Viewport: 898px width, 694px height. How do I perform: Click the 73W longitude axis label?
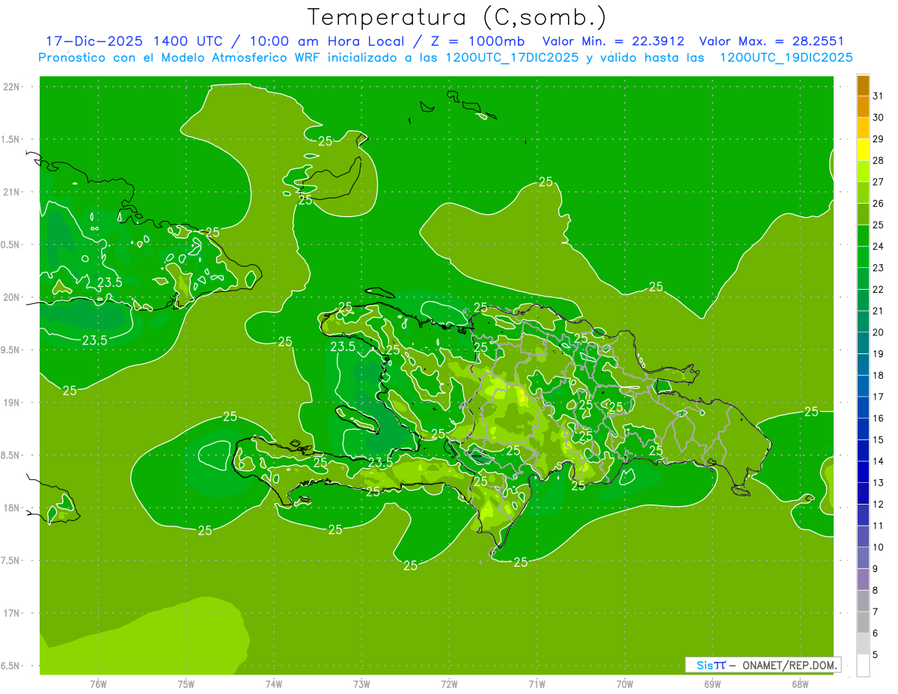[361, 684]
